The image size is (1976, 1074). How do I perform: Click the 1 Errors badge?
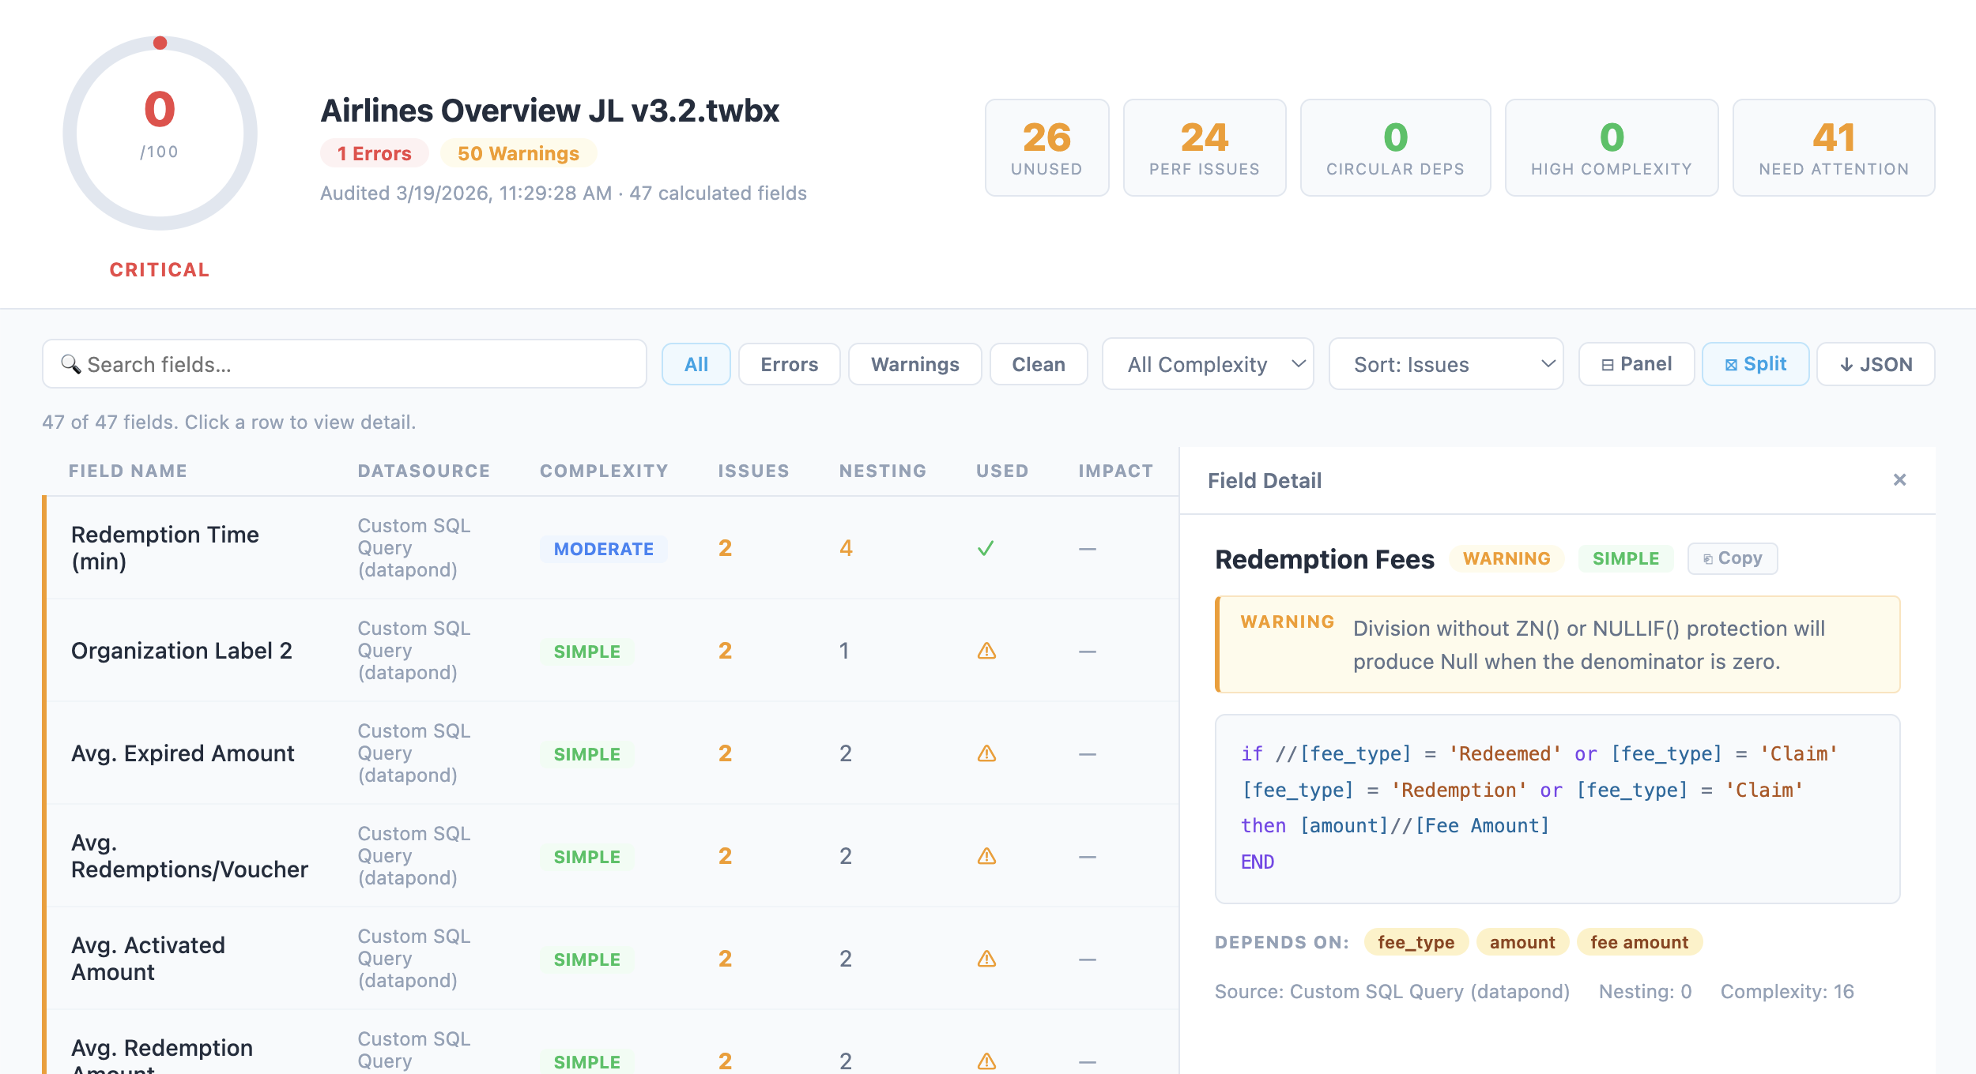375,153
